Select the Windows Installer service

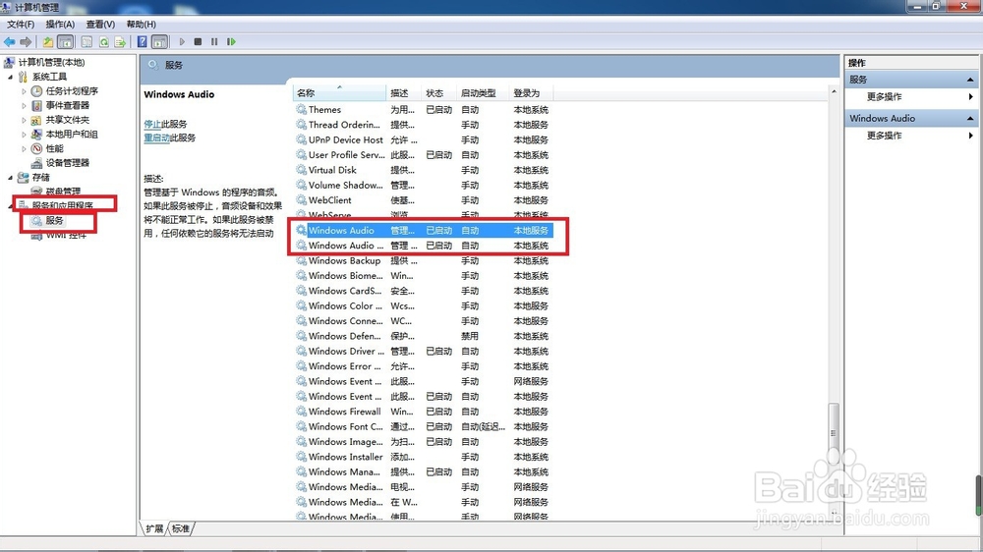pos(423,457)
